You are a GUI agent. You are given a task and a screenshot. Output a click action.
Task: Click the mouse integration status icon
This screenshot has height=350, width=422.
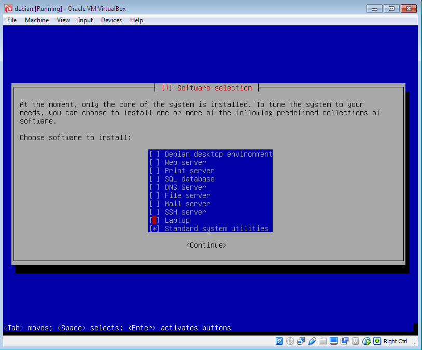(367, 341)
